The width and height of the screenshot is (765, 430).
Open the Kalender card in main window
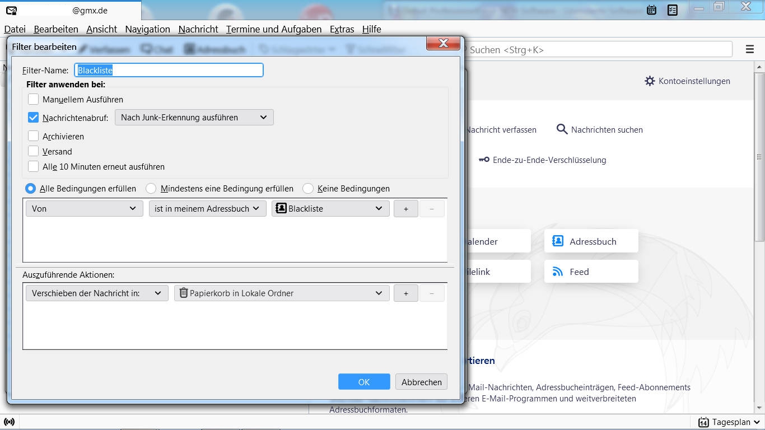coord(497,241)
